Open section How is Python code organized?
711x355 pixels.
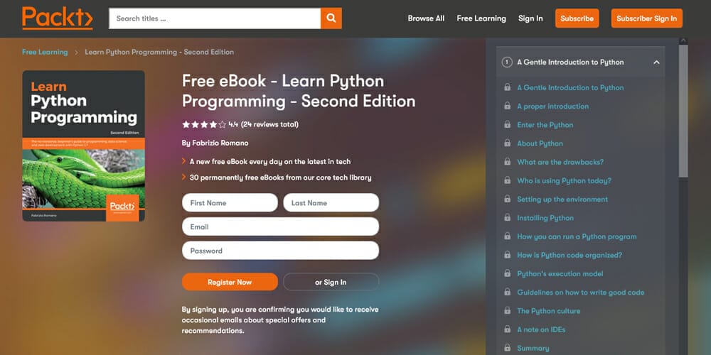[570, 255]
